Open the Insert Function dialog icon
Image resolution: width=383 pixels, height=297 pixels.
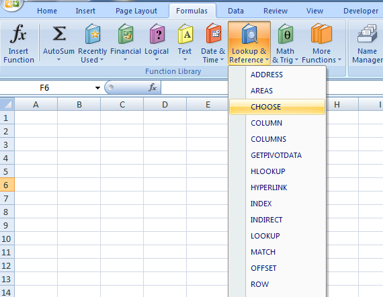coord(18,34)
